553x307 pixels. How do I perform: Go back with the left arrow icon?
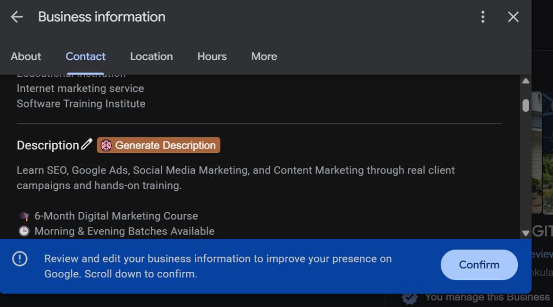[x=17, y=17]
